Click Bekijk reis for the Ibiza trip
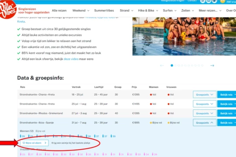This screenshot has width=236, height=157. pyautogui.click(x=227, y=123)
